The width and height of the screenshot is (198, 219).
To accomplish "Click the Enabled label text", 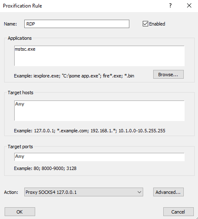I will pyautogui.click(x=157, y=24).
